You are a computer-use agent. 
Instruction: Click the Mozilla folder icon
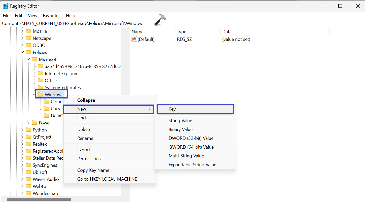click(x=28, y=31)
